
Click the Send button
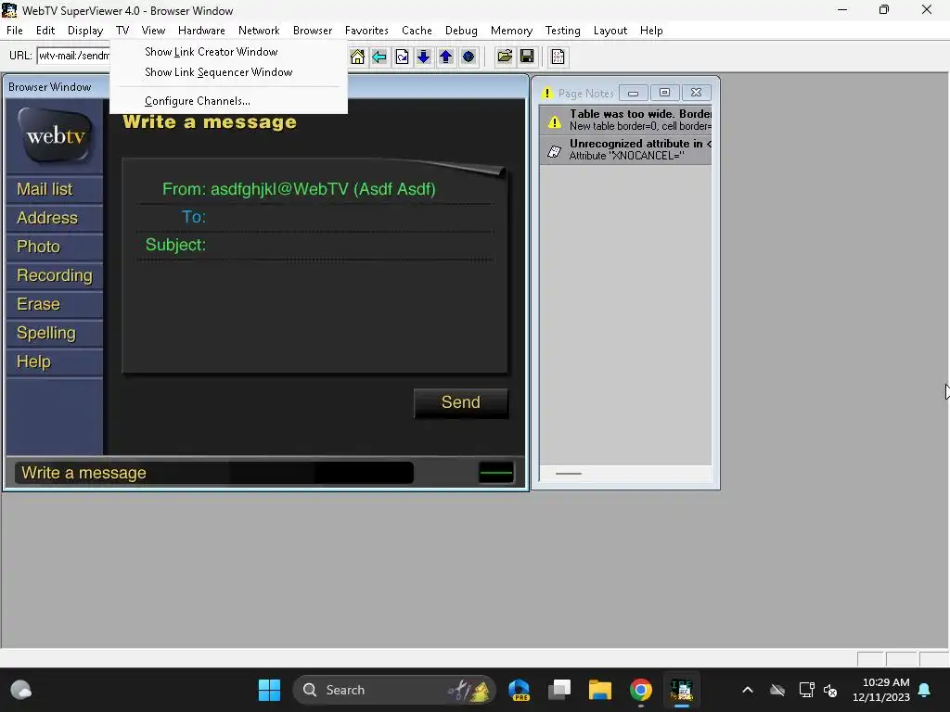click(461, 402)
